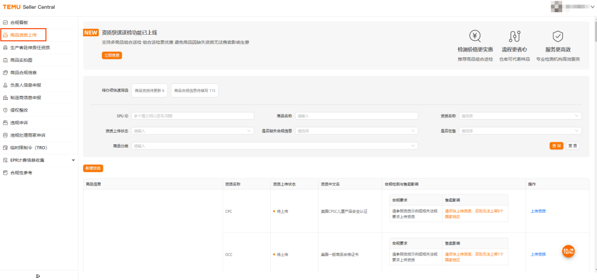Go to 违规申诉 in the sidebar
The image size is (597, 280).
click(19, 122)
